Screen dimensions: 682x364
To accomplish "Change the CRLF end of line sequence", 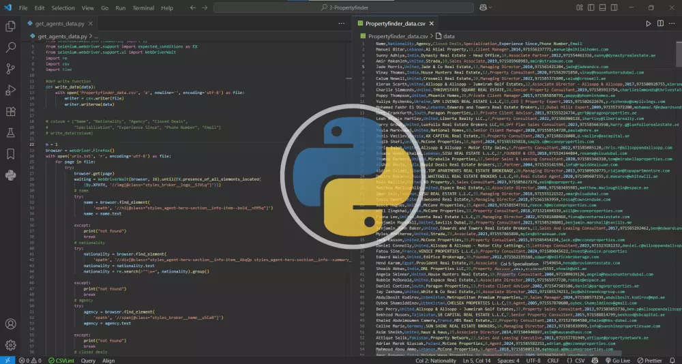I will [553, 361].
